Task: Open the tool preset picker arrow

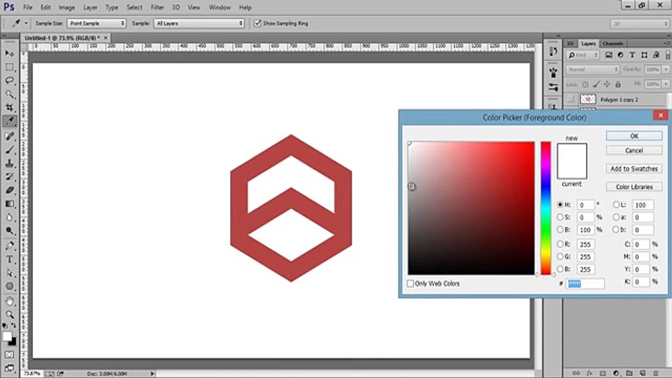Action: click(26, 24)
